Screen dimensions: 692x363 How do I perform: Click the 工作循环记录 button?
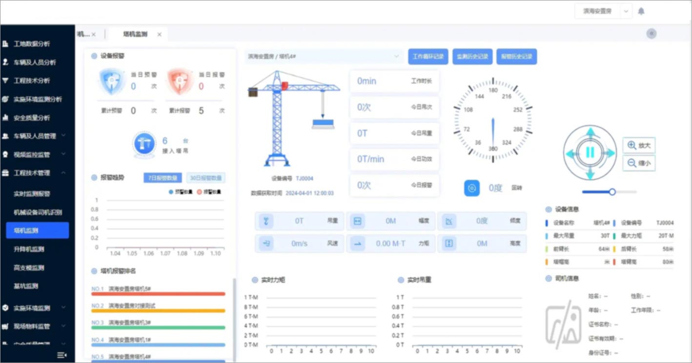point(428,57)
